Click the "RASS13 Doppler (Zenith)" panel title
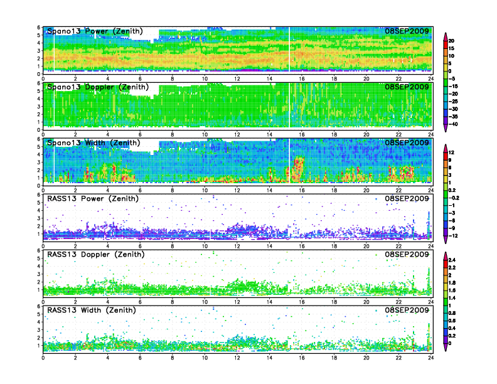The image size is (497, 384). click(x=96, y=254)
